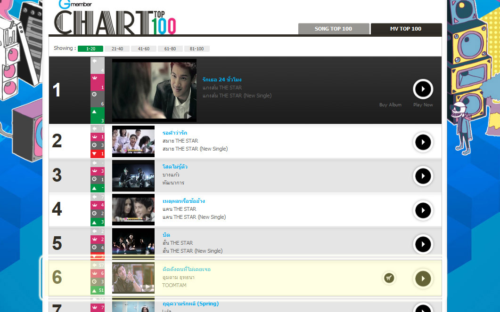
Task: Play the highlighted rank 6 TOOMTAM song
Action: (423, 279)
